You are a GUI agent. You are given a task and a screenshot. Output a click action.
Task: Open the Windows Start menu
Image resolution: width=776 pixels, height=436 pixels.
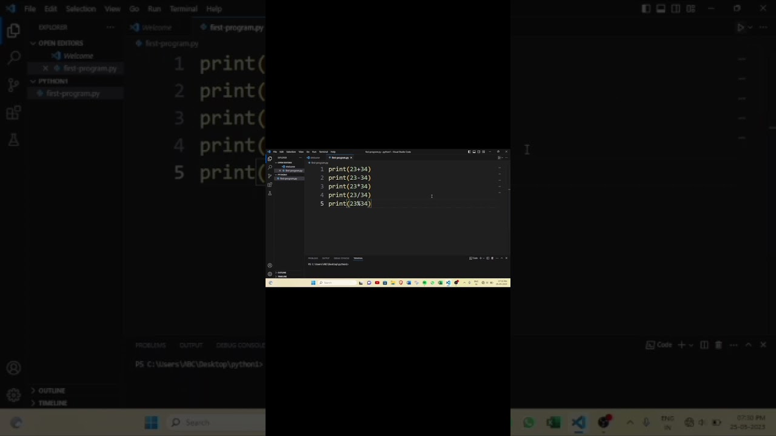tap(313, 283)
